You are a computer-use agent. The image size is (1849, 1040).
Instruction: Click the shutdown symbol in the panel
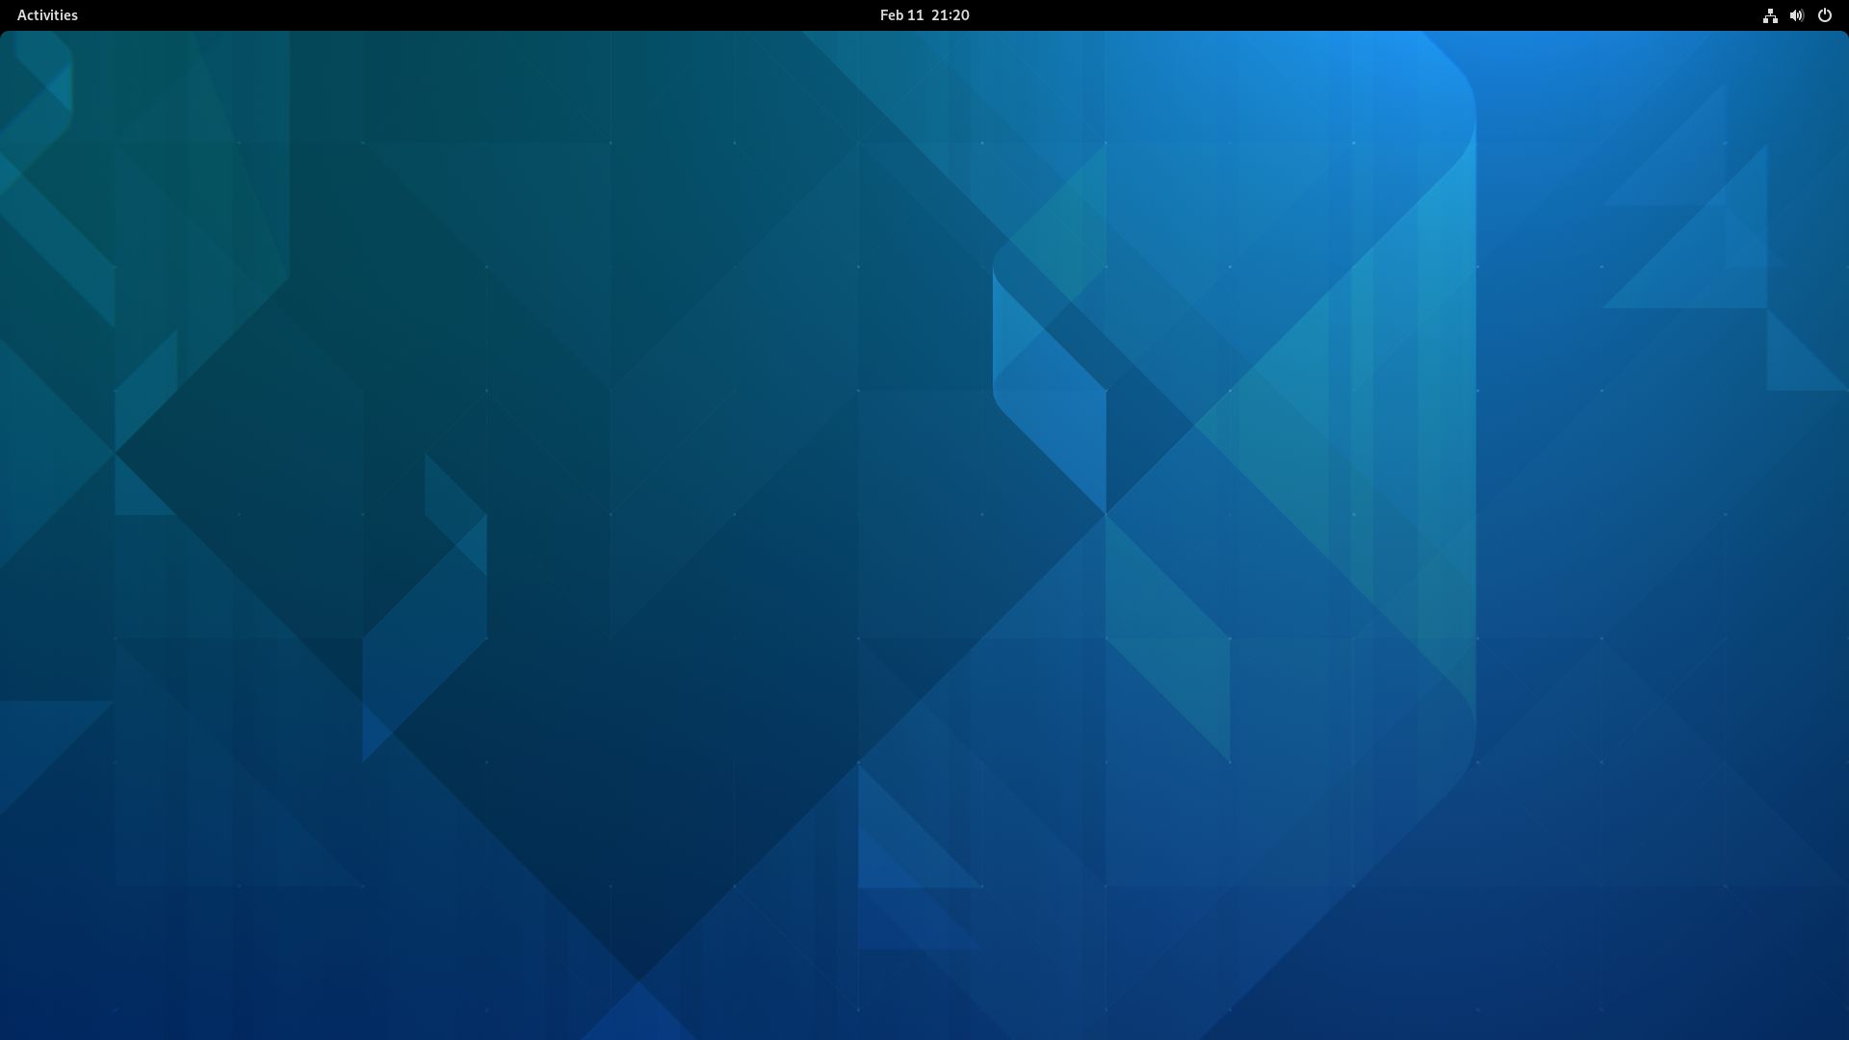pos(1824,15)
